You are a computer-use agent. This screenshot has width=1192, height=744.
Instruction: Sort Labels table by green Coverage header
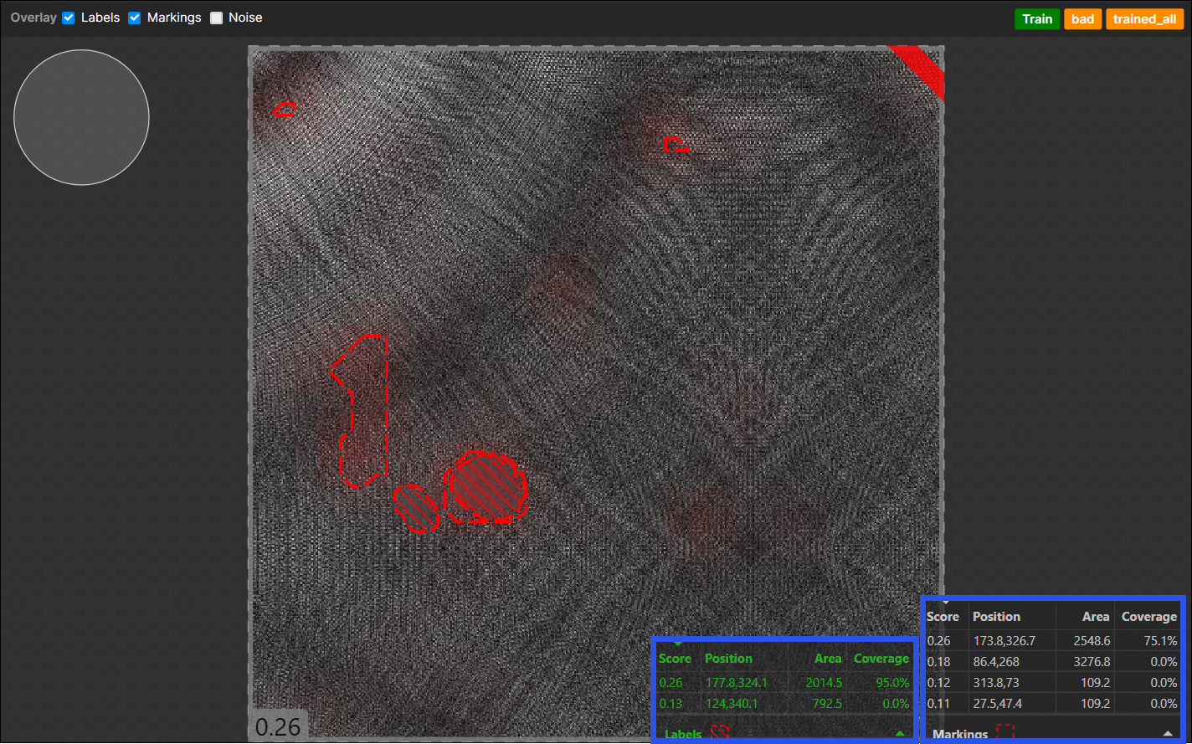pos(881,659)
